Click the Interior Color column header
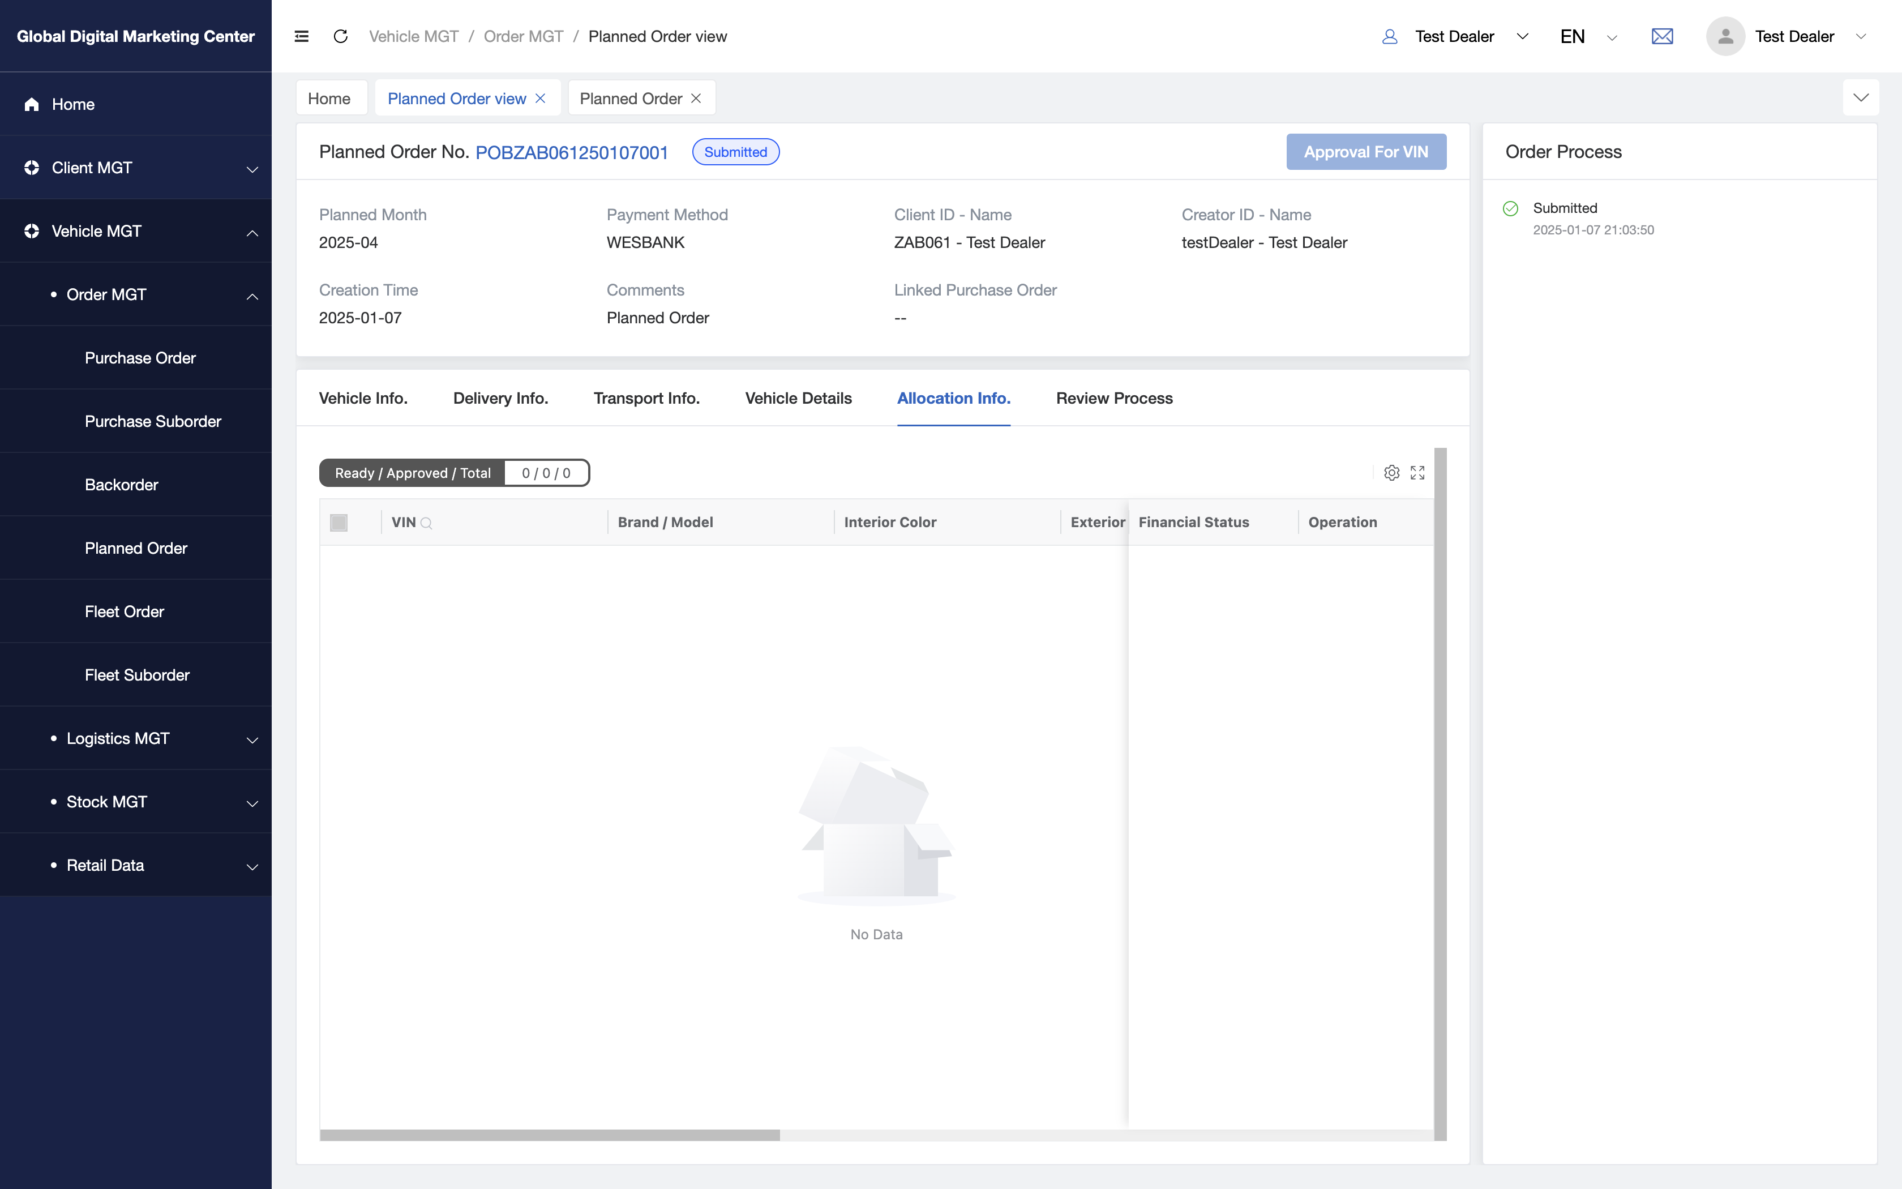Screen dimensions: 1902x1189 [890, 523]
